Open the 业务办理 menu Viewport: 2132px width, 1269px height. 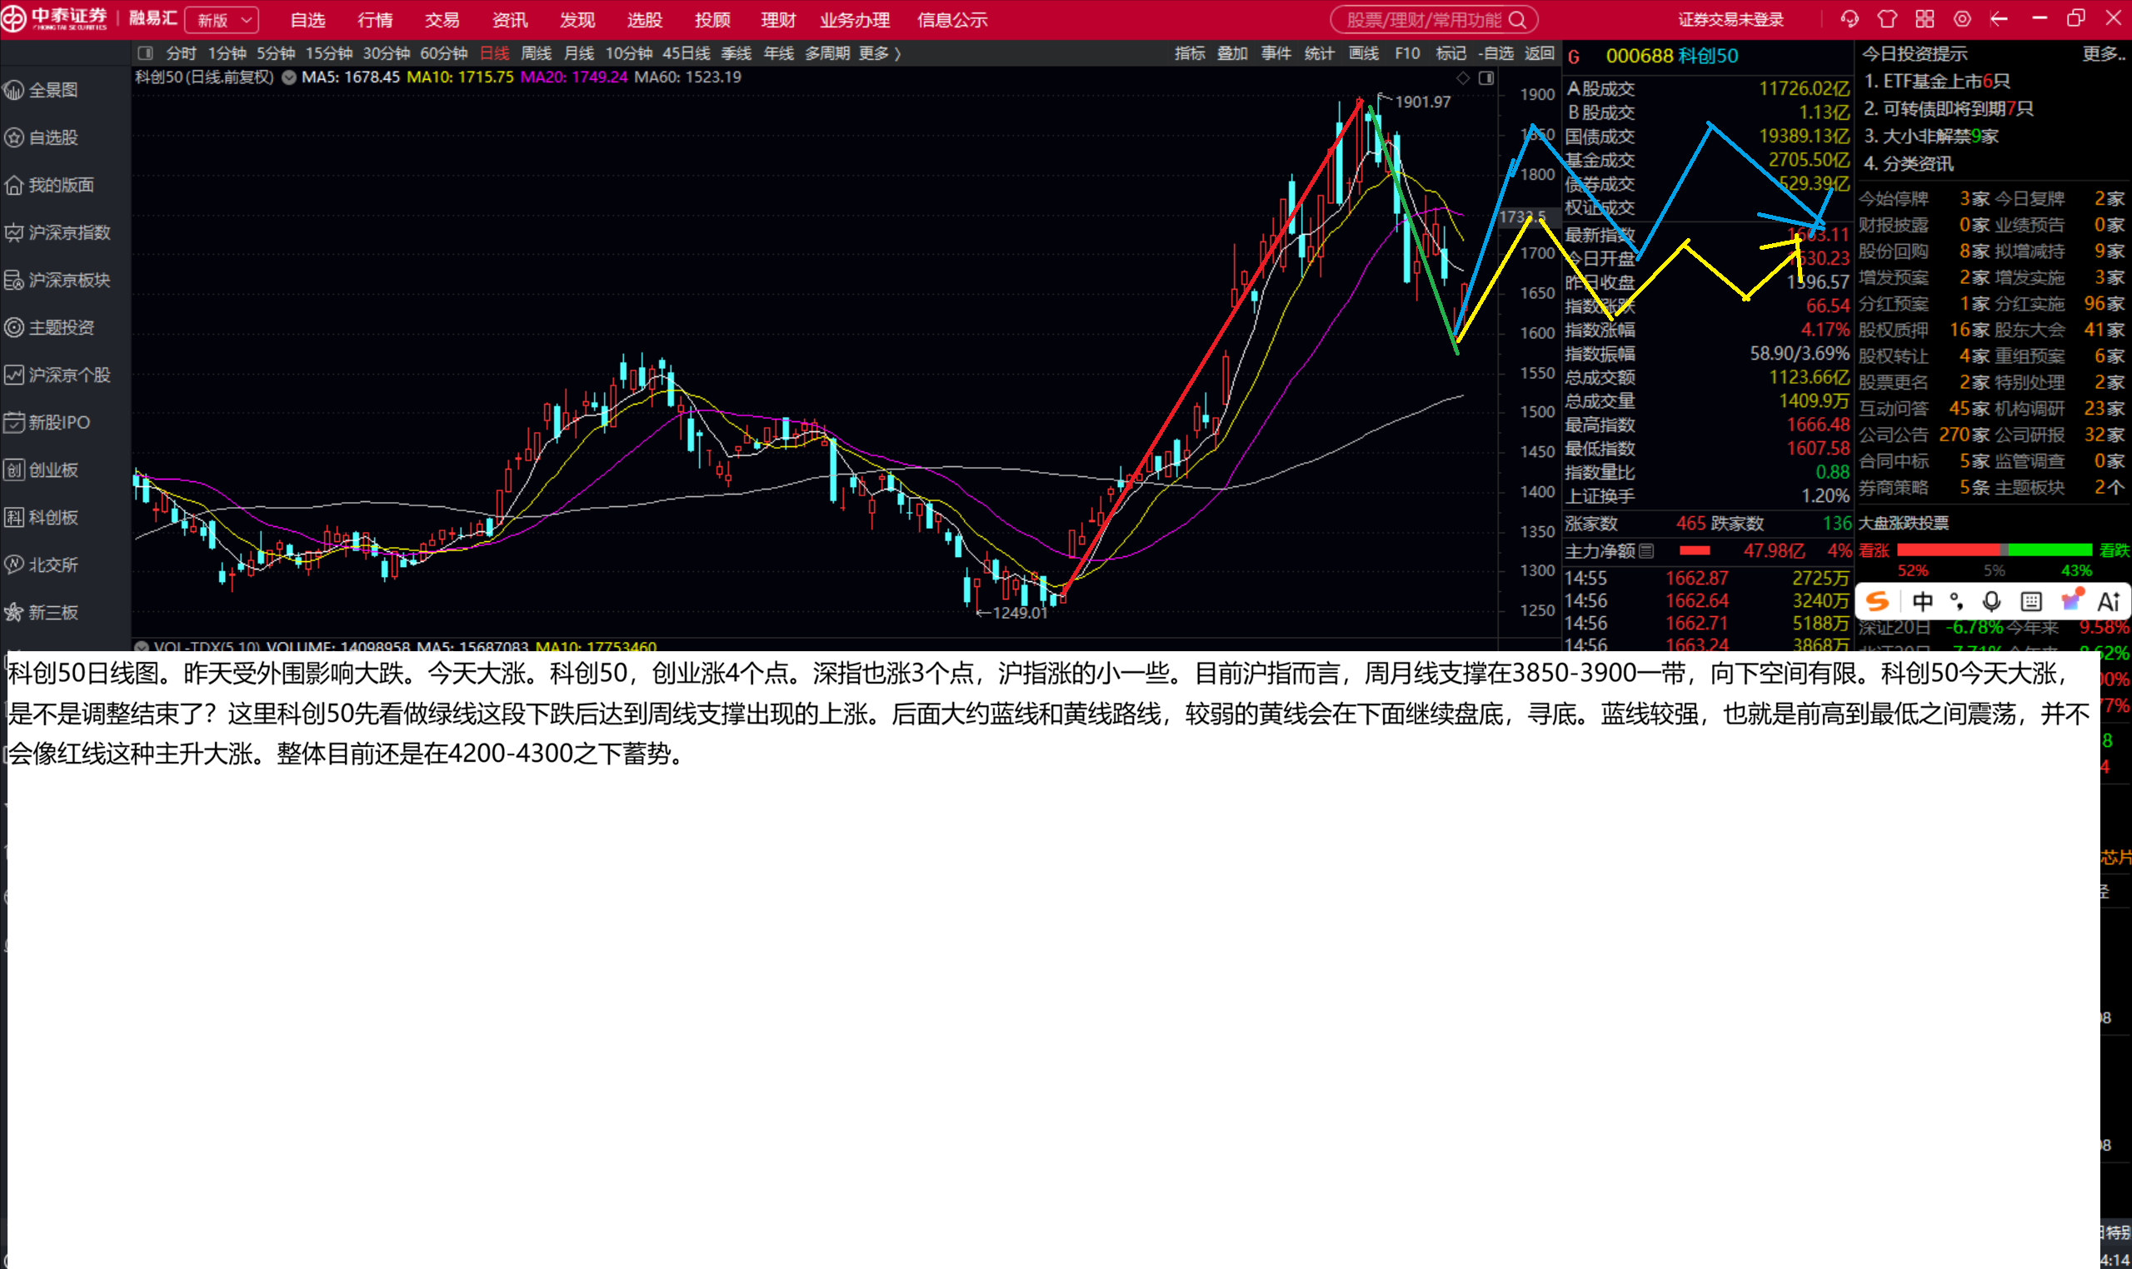[x=855, y=20]
